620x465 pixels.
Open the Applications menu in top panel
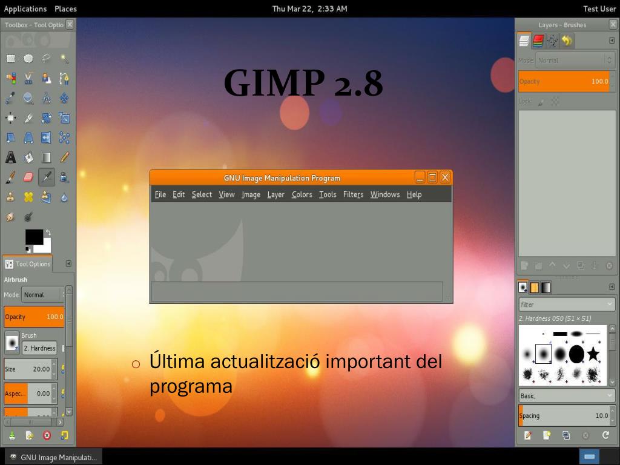25,8
